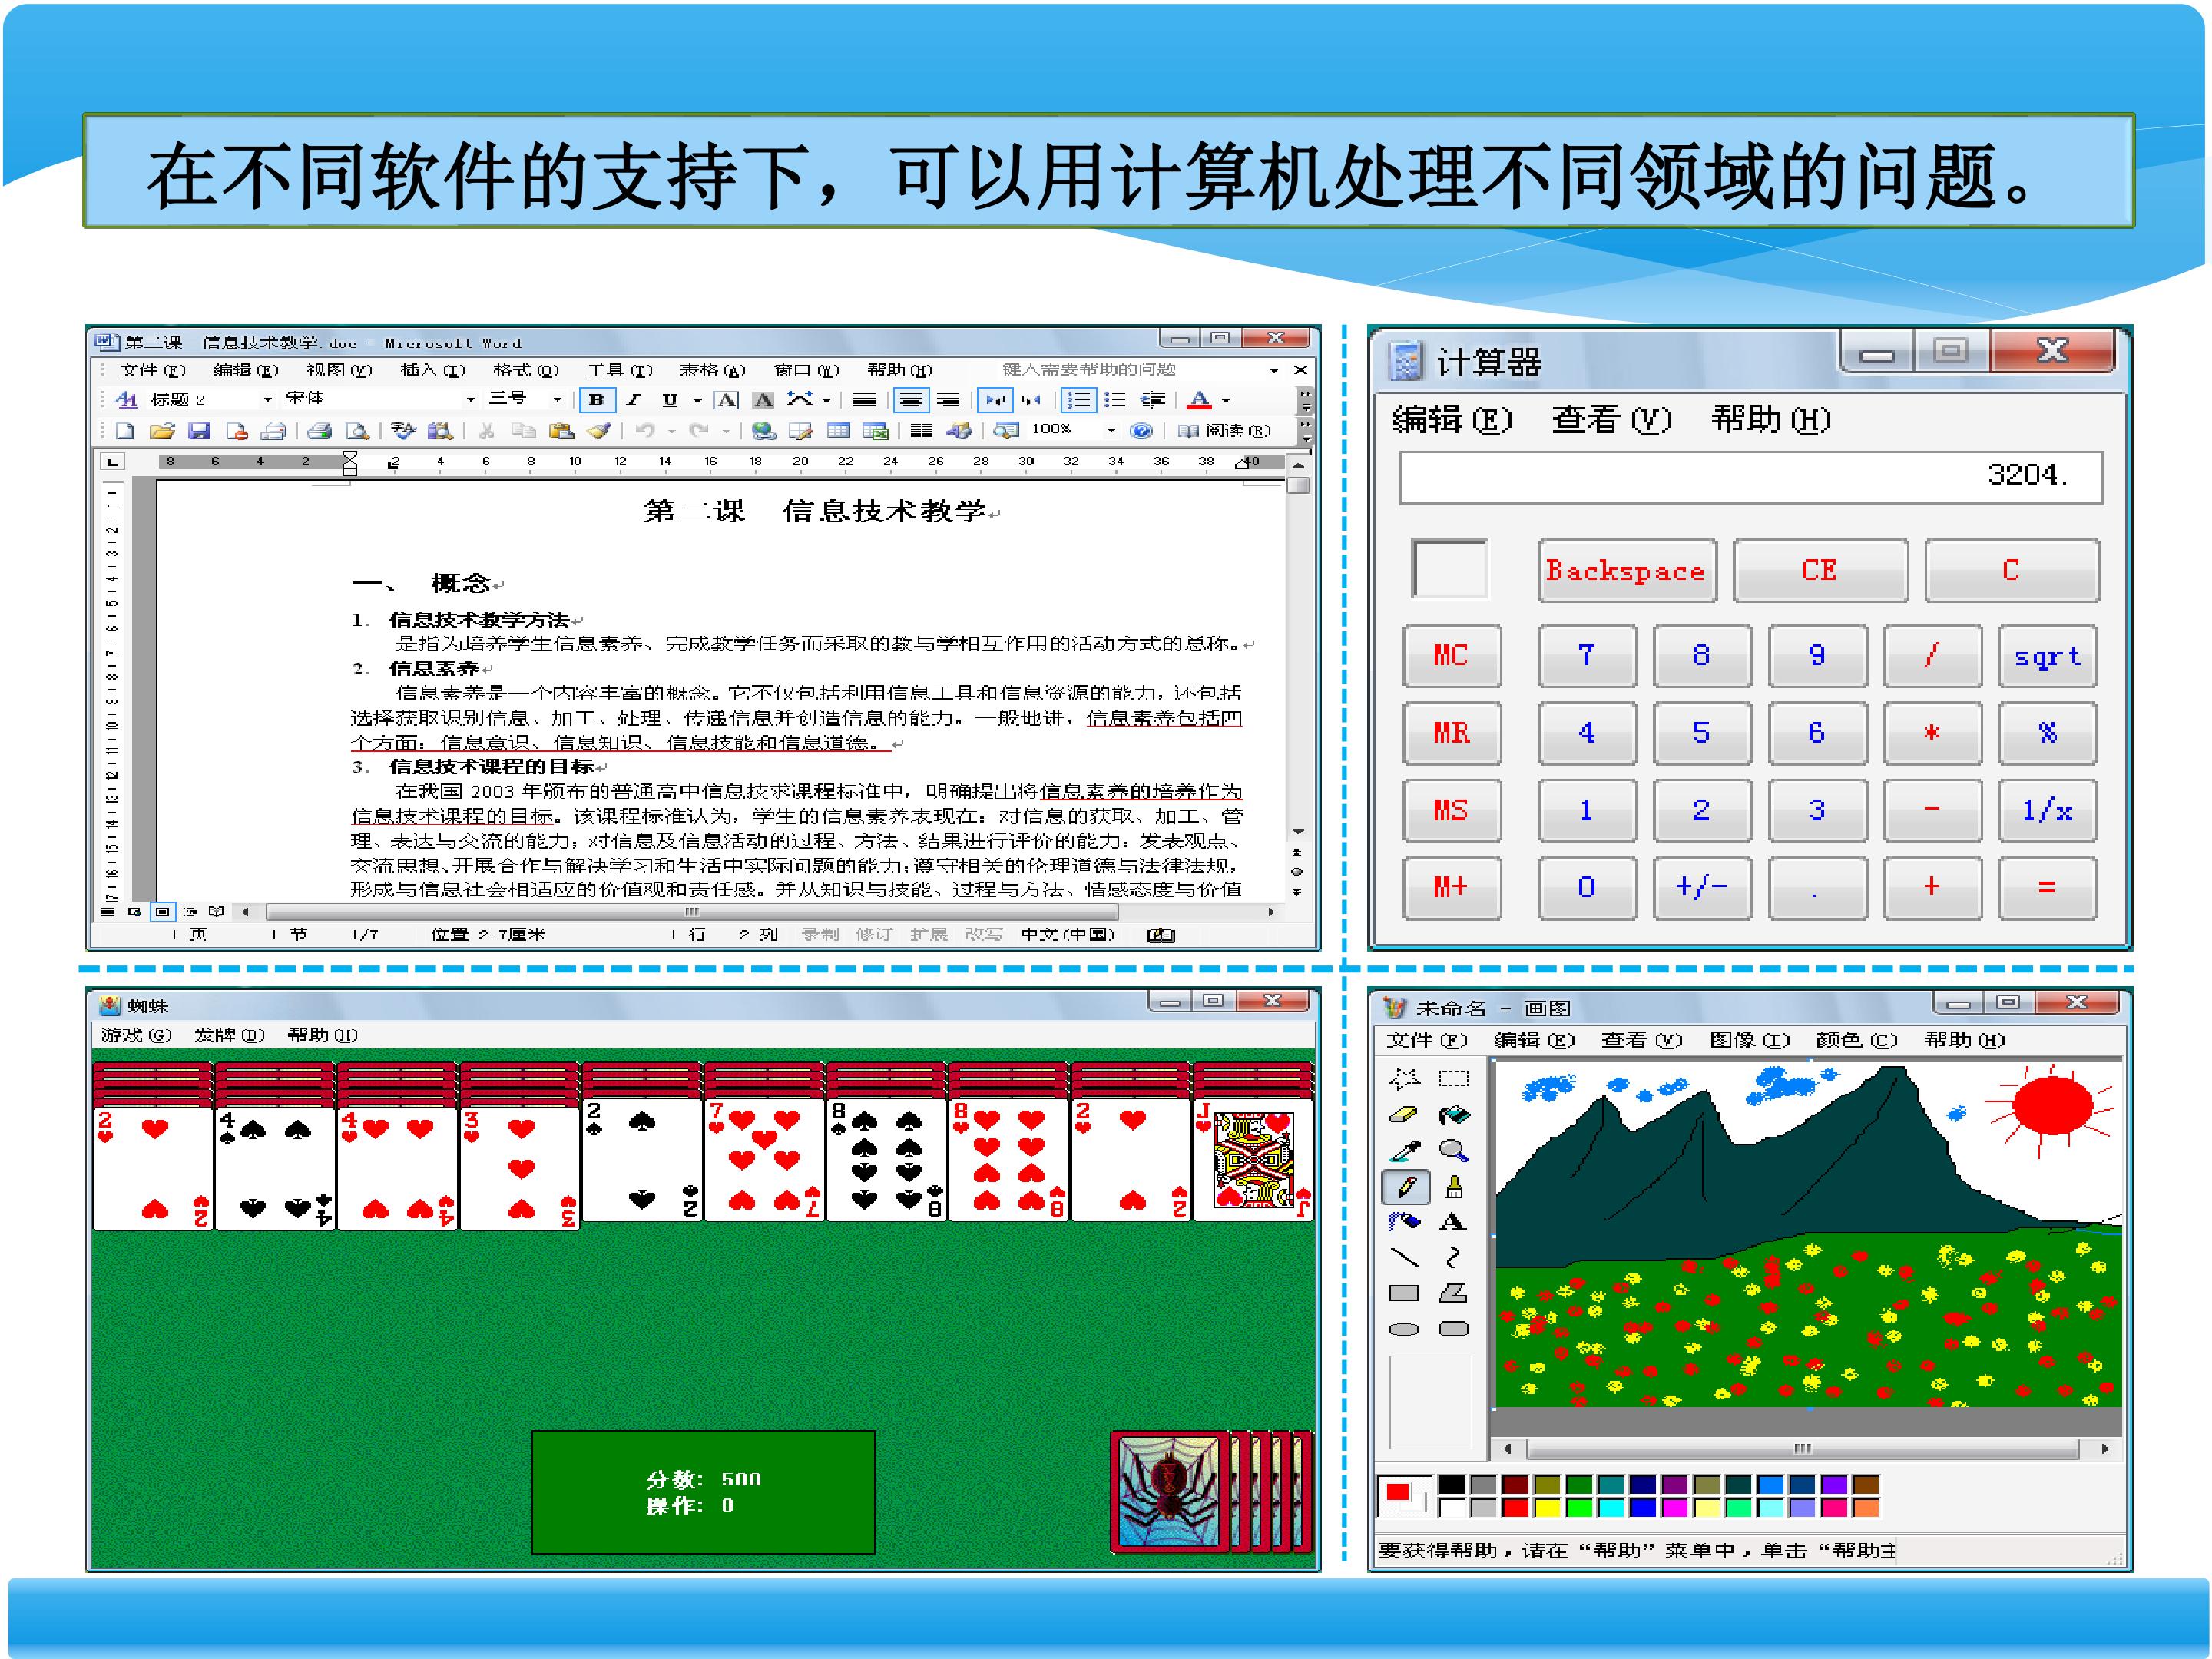Image resolution: width=2212 pixels, height=1659 pixels.
Task: Toggle center alignment in Word toolbar
Action: (x=910, y=400)
